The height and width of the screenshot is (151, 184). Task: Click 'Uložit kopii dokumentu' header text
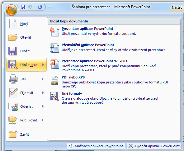pos(69,21)
